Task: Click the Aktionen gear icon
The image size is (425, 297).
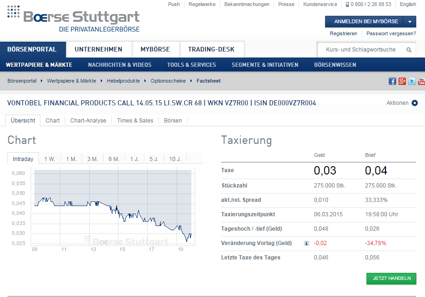Action: click(415, 103)
